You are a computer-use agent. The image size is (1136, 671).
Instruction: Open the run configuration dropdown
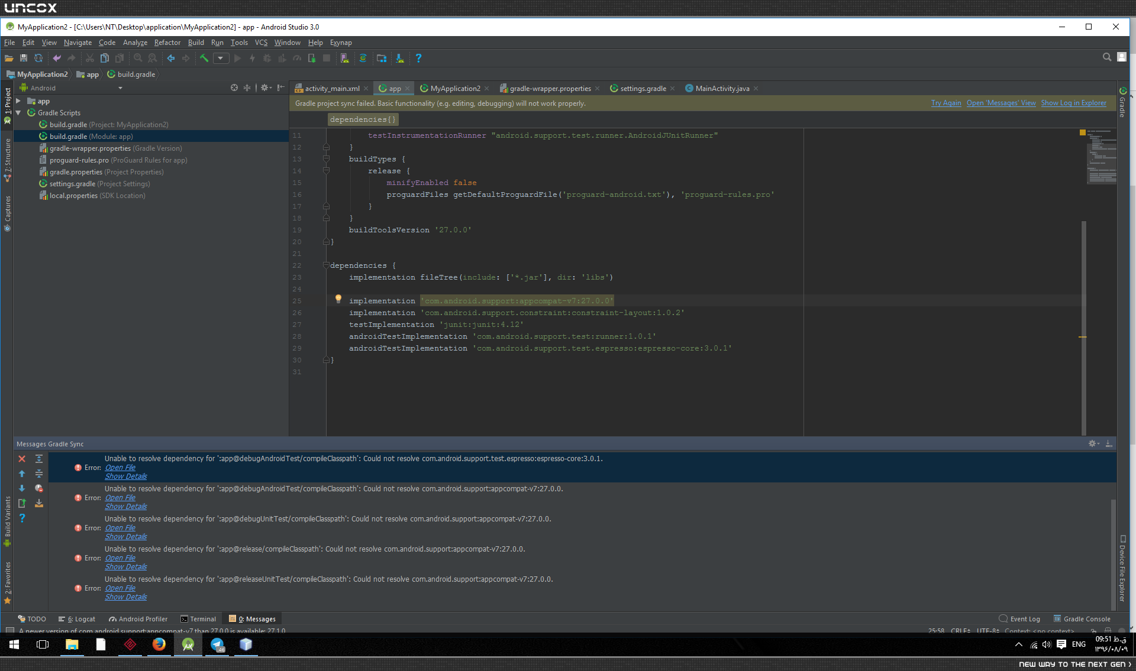(221, 58)
